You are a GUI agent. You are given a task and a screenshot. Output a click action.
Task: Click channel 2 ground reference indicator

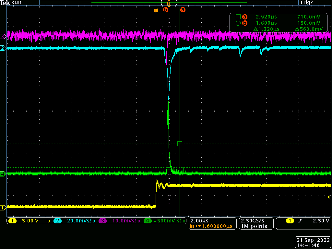click(x=3, y=48)
